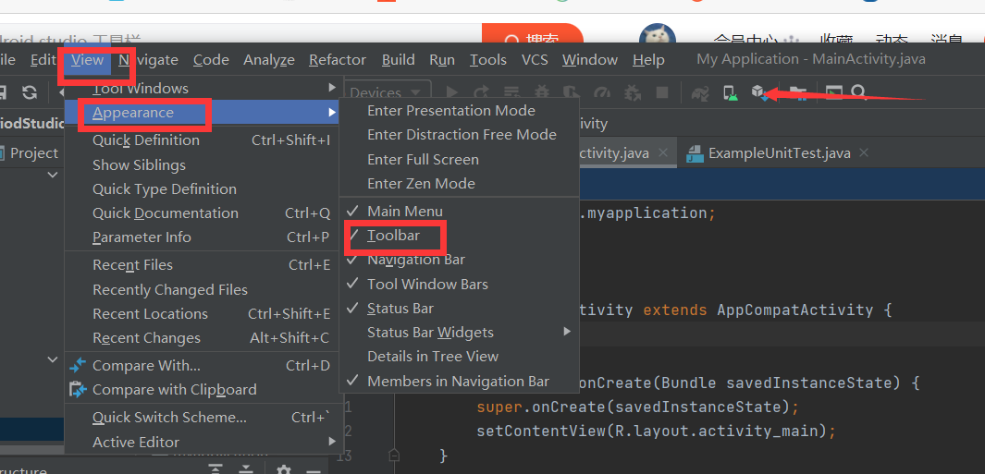Expand the Status Bar Widgets submenu
985x474 pixels.
(x=460, y=332)
